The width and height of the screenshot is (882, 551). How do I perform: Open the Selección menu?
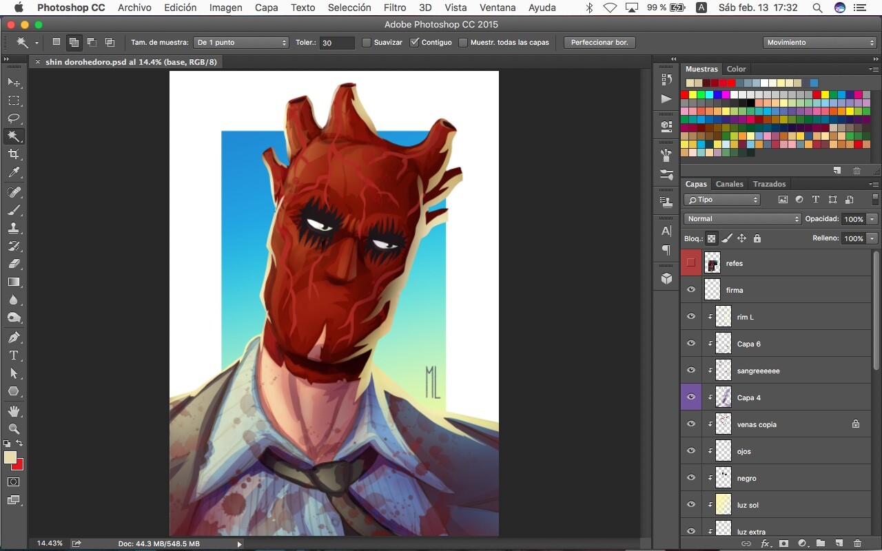click(x=349, y=8)
